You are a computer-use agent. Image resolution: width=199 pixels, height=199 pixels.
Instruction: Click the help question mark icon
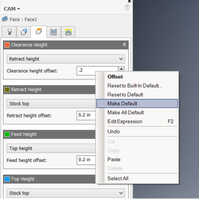click(127, 7)
